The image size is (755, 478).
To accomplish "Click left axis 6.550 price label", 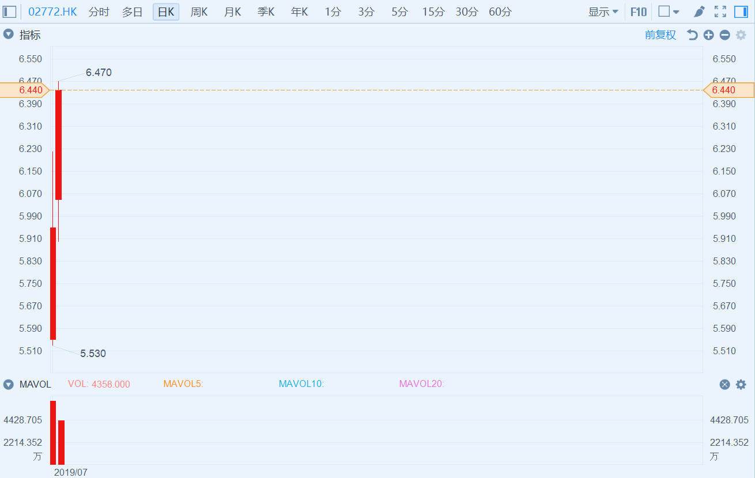I will pos(31,59).
